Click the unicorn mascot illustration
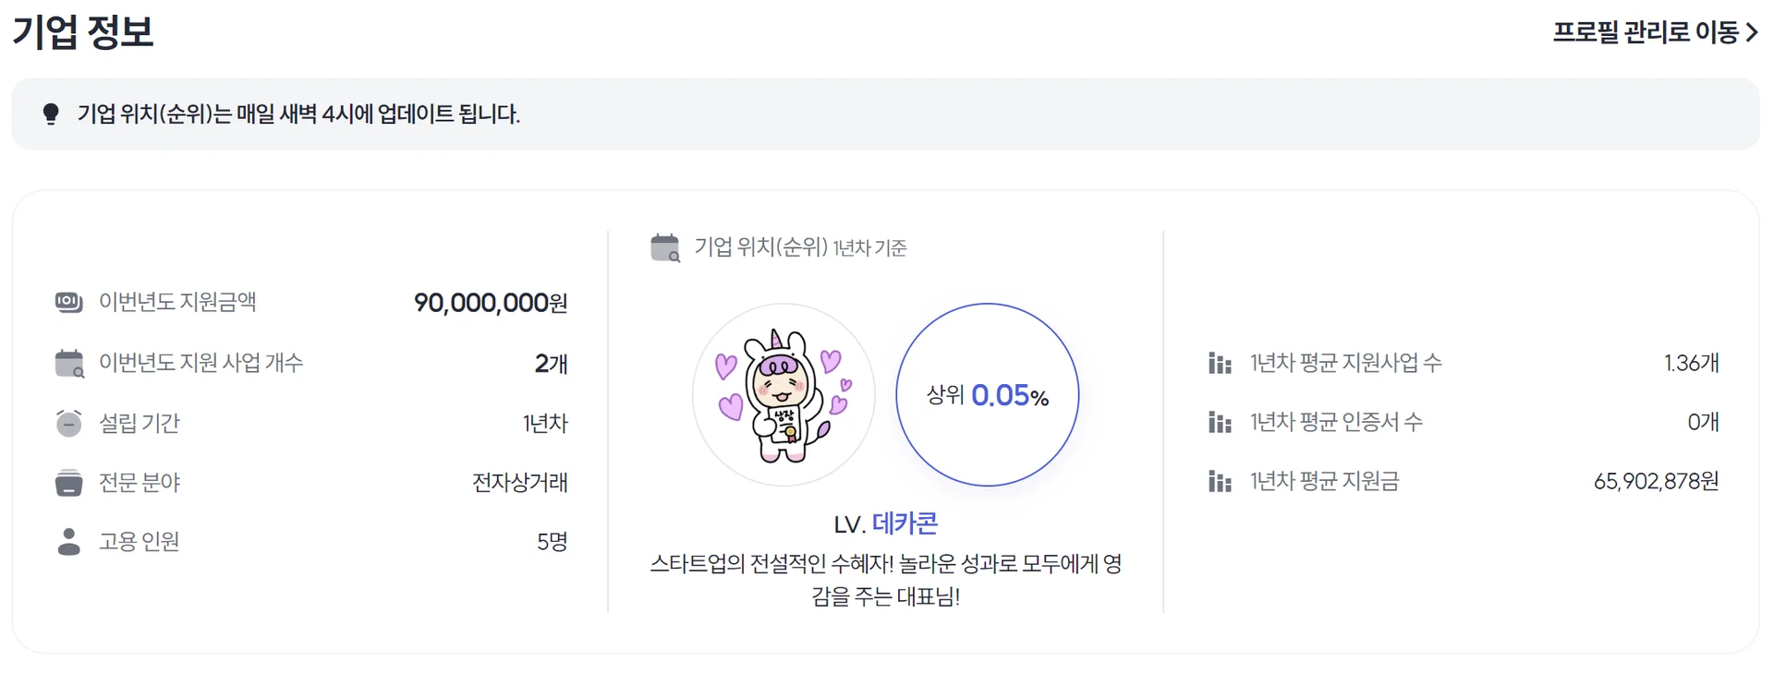This screenshot has height=673, width=1774. (784, 395)
